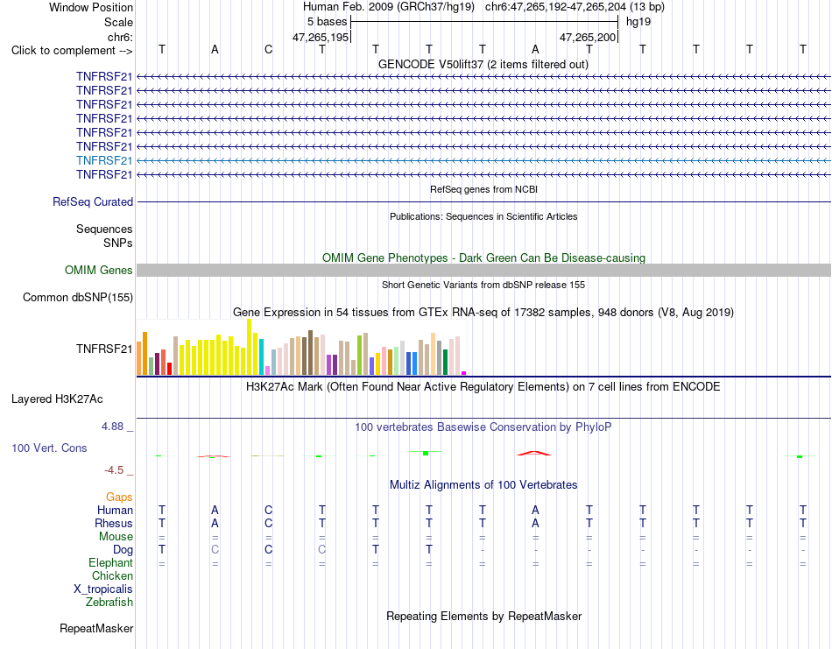Screen dimensions: 832x649
Task: Click base C in the complement row
Action: (269, 49)
